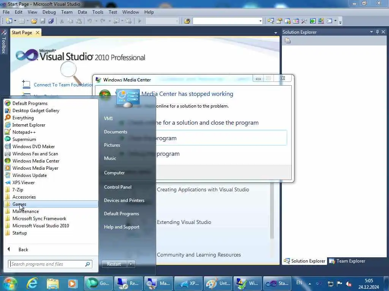Image resolution: width=389 pixels, height=291 pixels.
Task: Launch Windows Media Player from the Start menu
Action: [51, 168]
